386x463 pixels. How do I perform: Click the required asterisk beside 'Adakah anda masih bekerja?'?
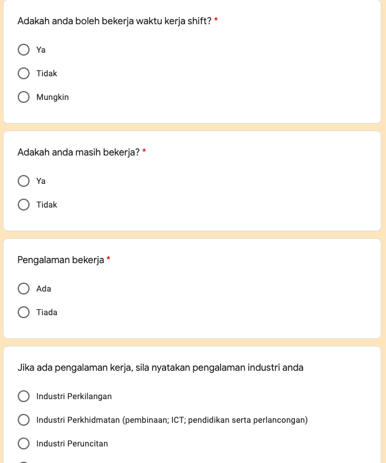pos(144,153)
